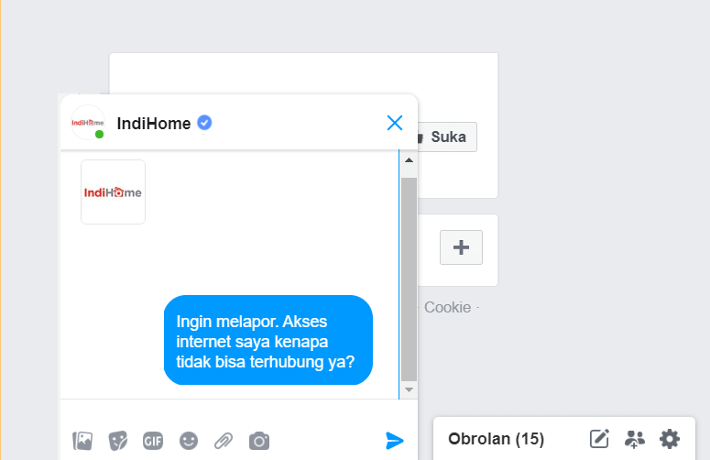Open the camera to take a photo

pos(259,441)
